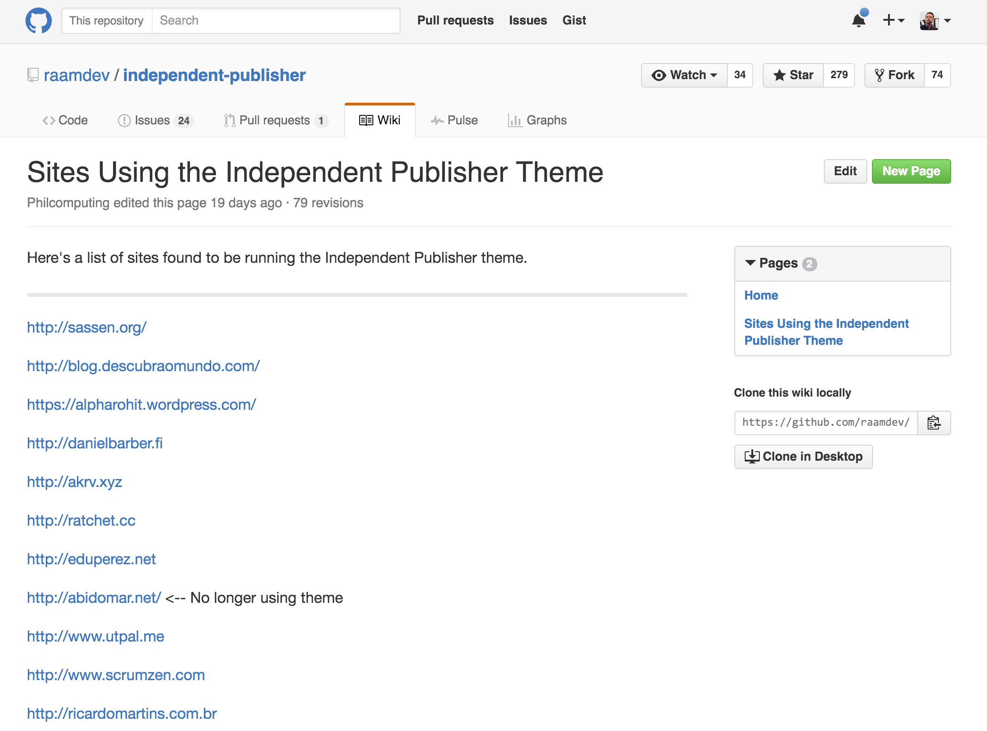Click the green New Page button
Screen dimensions: 987x731
tap(911, 171)
